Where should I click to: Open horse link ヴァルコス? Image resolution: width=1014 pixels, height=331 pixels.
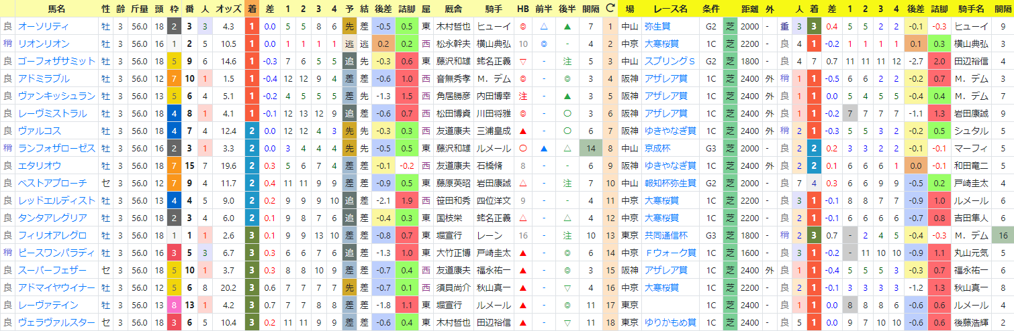(40, 131)
